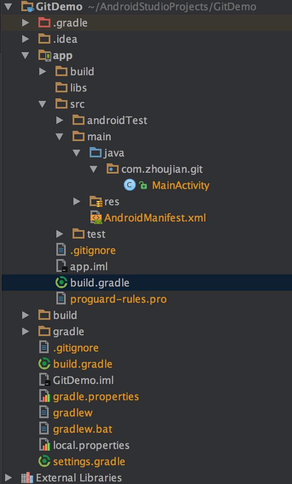The image size is (292, 484).
Task: Select the libs folder
Action: 79,88
